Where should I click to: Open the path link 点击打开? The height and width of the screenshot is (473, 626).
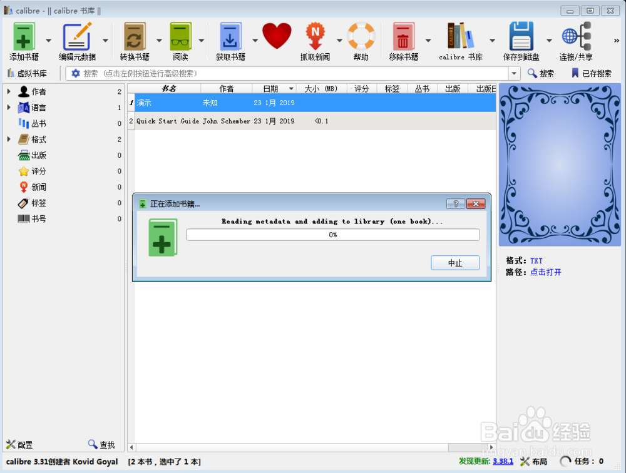click(x=545, y=272)
